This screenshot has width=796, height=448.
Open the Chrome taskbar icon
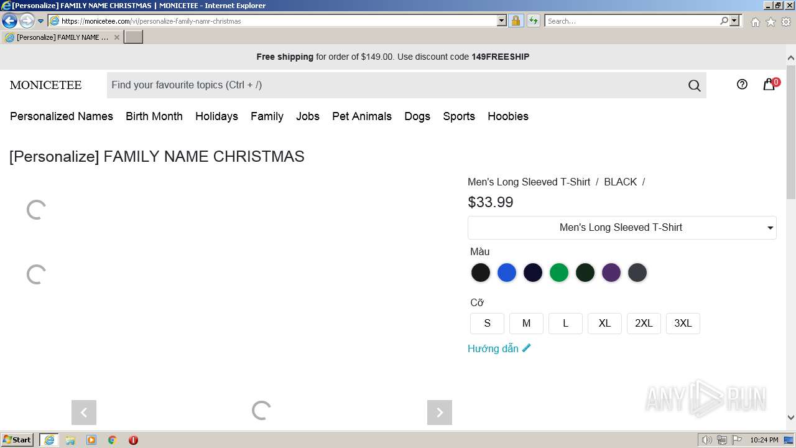pyautogui.click(x=113, y=440)
